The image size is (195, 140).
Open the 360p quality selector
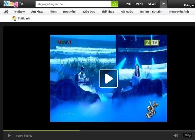tap(187, 135)
